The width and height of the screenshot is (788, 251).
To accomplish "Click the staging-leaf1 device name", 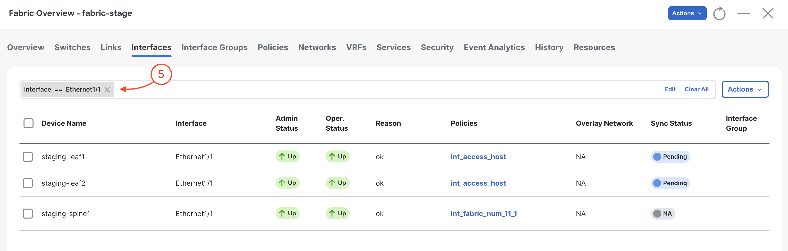I will coord(63,157).
